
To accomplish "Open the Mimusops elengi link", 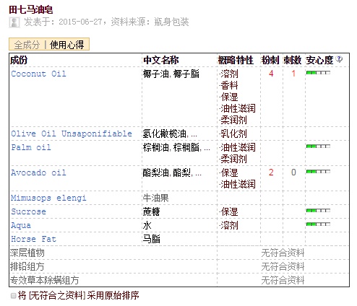I will tap(48, 198).
